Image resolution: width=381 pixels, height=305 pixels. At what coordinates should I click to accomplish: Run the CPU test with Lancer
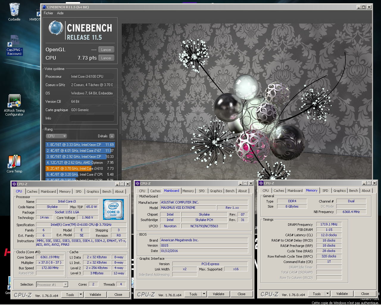106,58
